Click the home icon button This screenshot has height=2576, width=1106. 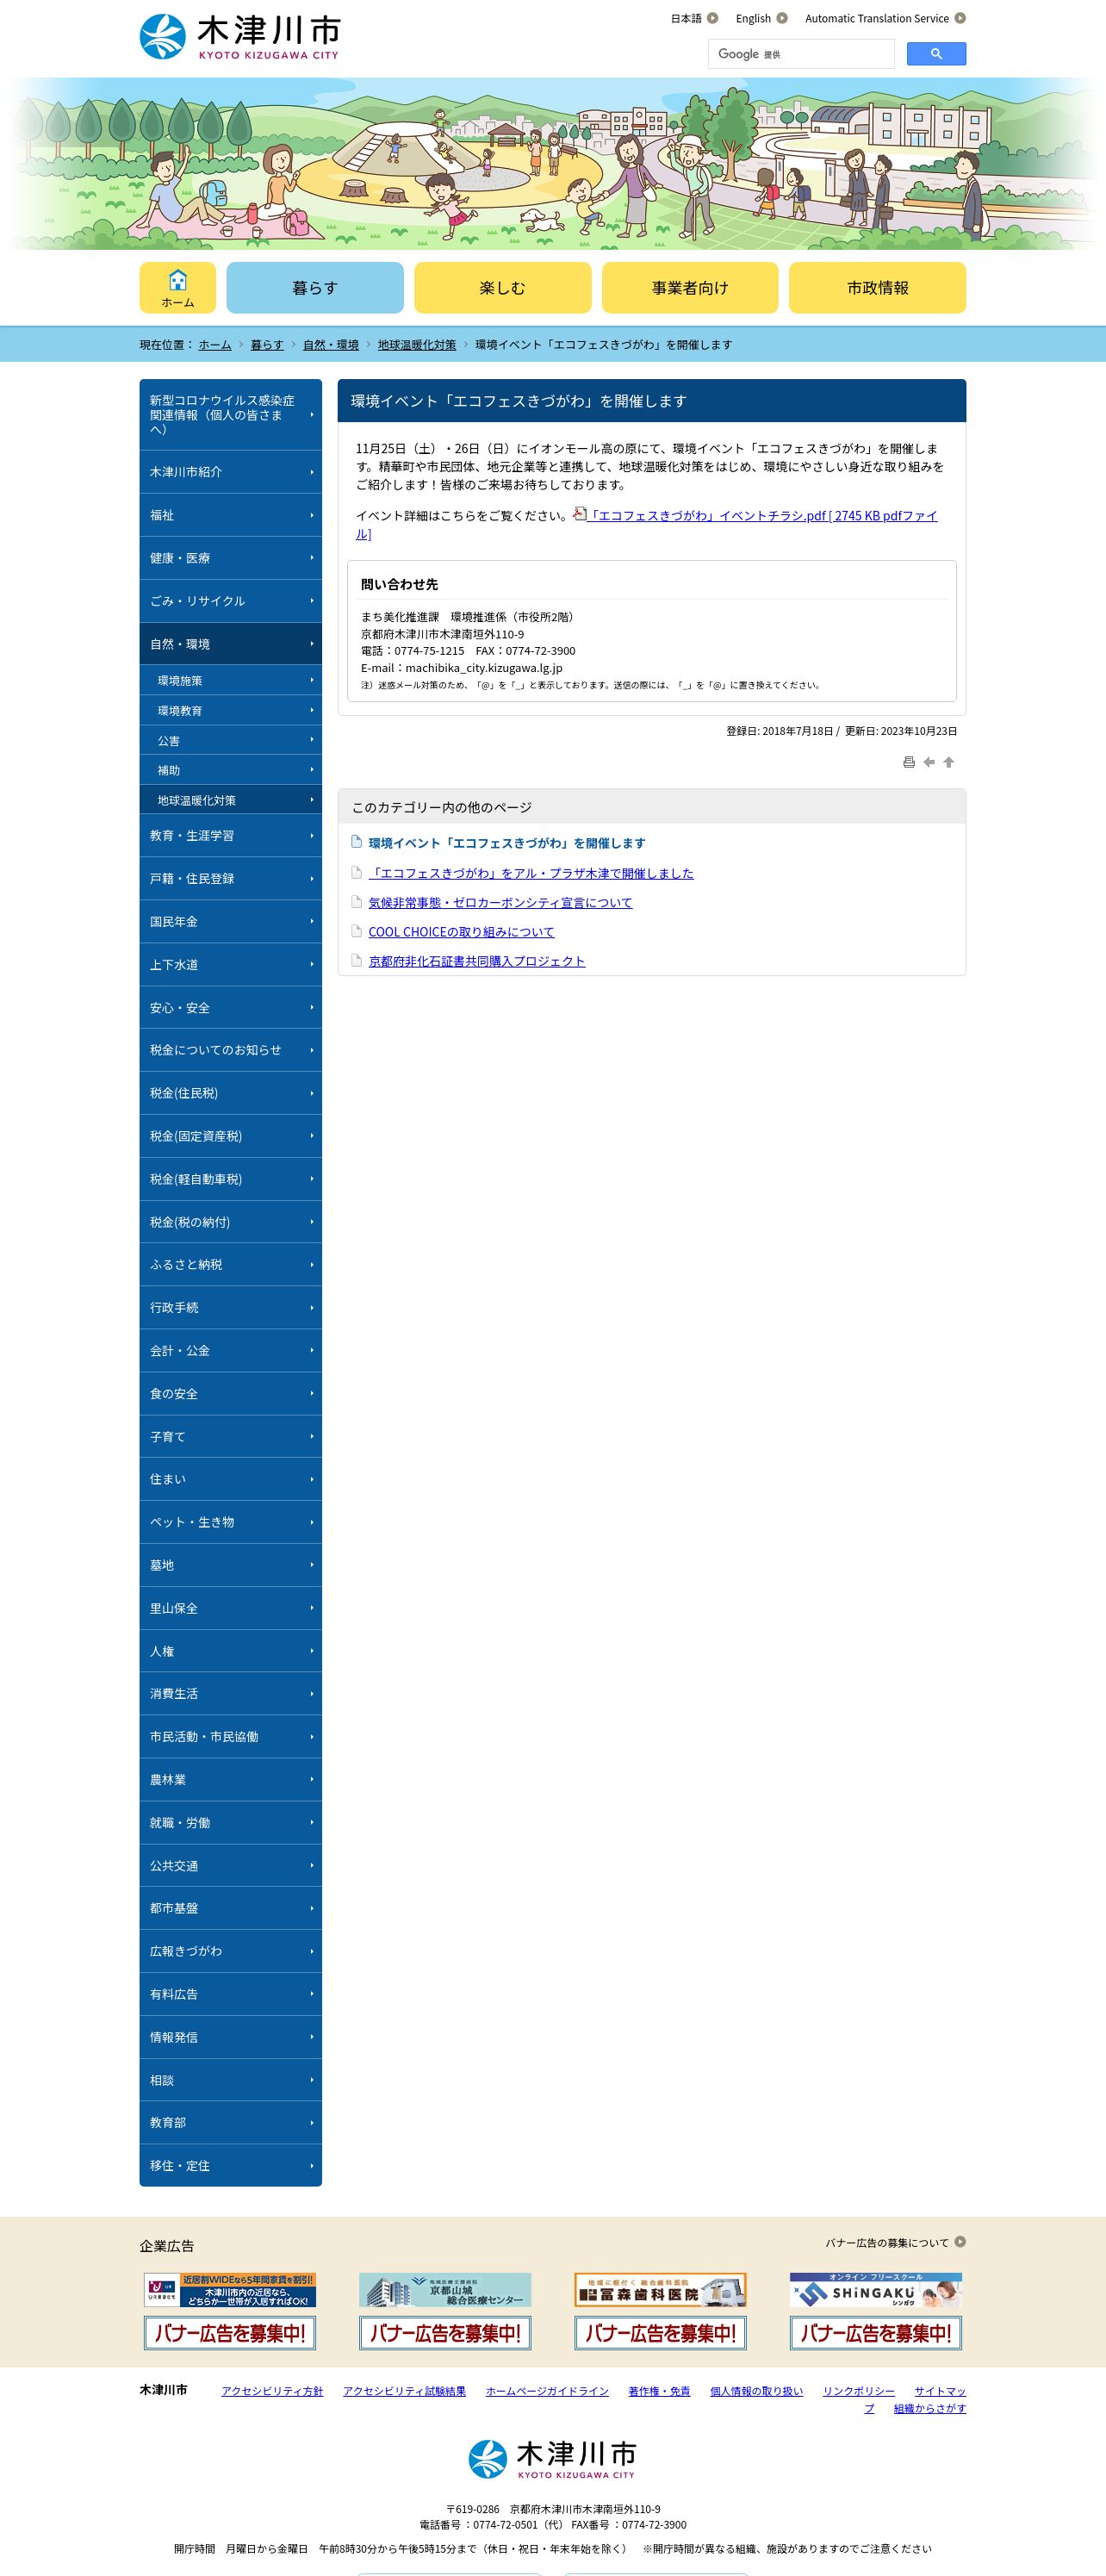177,287
